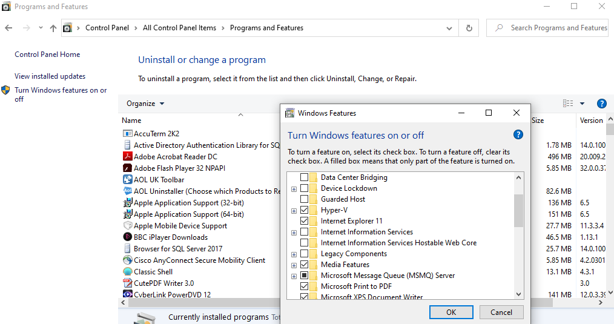
Task: Click Control Panel in the breadcrumb
Action: [107, 28]
